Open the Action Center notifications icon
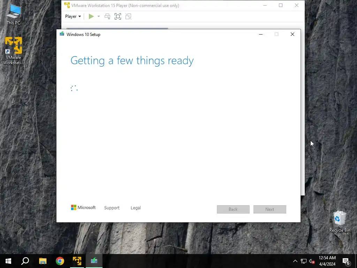 pyautogui.click(x=346, y=261)
